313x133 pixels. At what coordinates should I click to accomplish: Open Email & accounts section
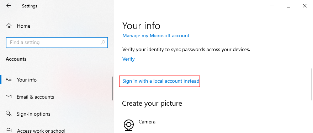coord(35,97)
